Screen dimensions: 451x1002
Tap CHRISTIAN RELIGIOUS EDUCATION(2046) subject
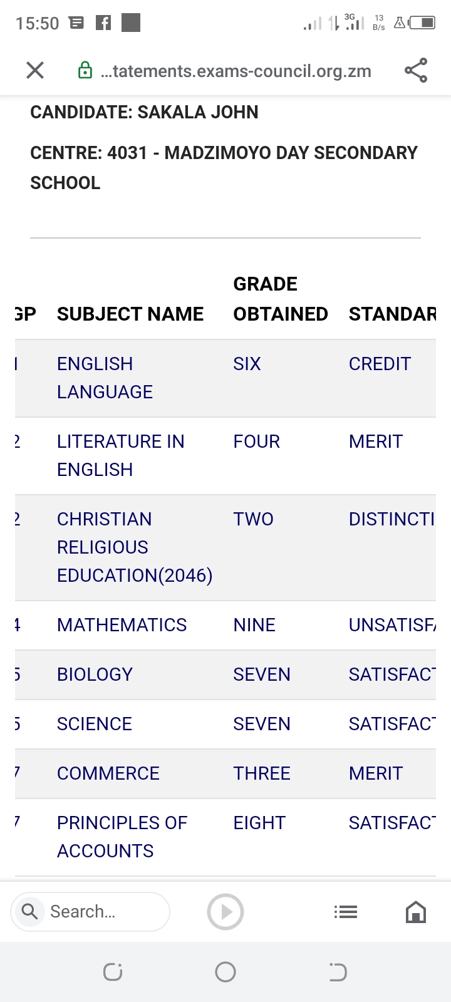click(134, 547)
